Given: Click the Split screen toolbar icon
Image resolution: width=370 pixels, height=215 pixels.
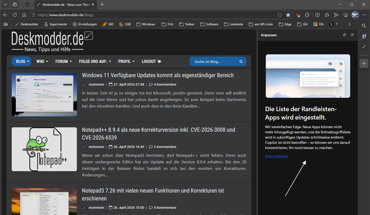Looking at the screenshot, I should pos(317,15).
